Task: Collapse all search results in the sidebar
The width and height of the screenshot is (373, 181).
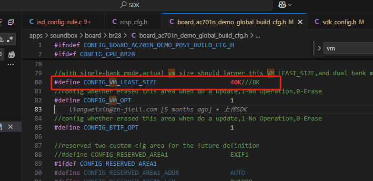Action: (x=11, y=22)
